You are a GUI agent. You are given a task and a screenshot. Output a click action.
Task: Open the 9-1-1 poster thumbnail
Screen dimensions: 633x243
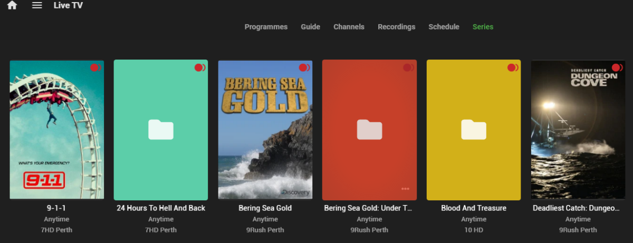coord(56,130)
